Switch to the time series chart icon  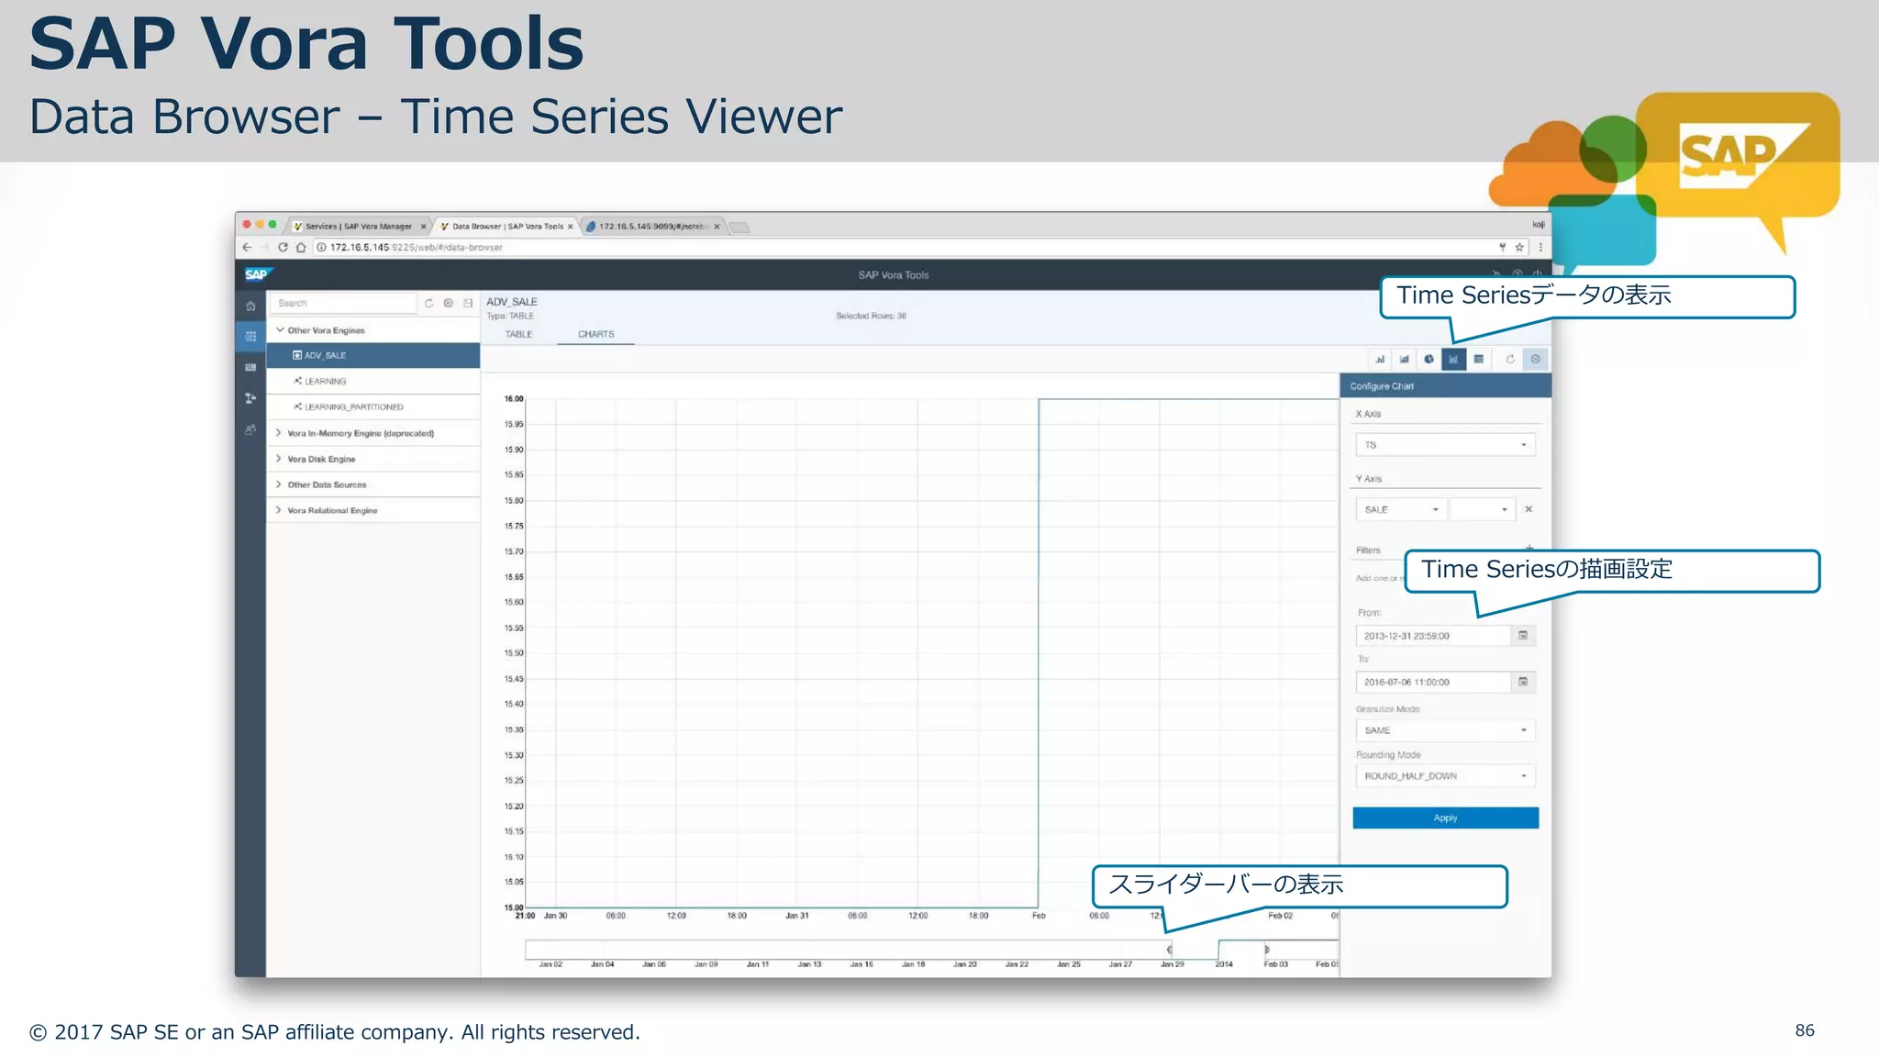[x=1453, y=360]
